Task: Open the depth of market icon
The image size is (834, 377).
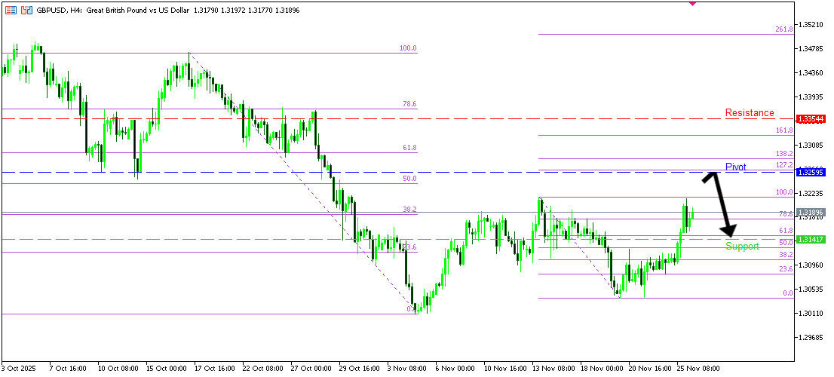Action: pyautogui.click(x=26, y=11)
